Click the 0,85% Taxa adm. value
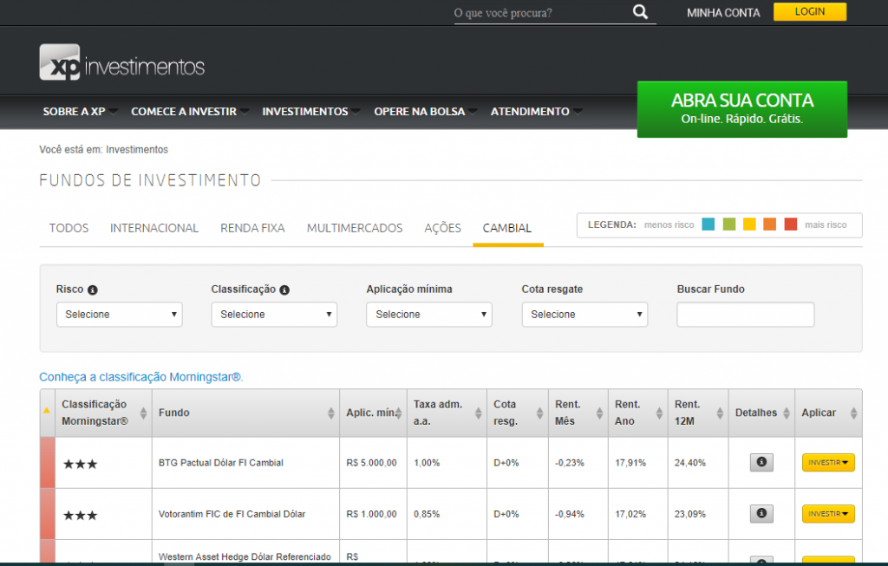The width and height of the screenshot is (888, 566). click(x=427, y=514)
